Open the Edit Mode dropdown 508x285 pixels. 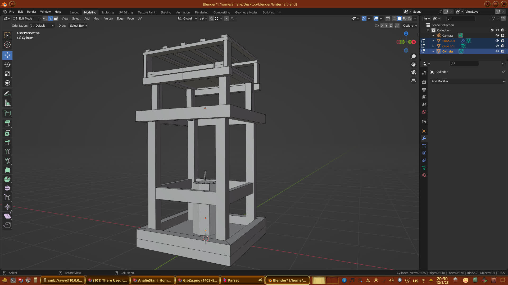click(x=27, y=18)
